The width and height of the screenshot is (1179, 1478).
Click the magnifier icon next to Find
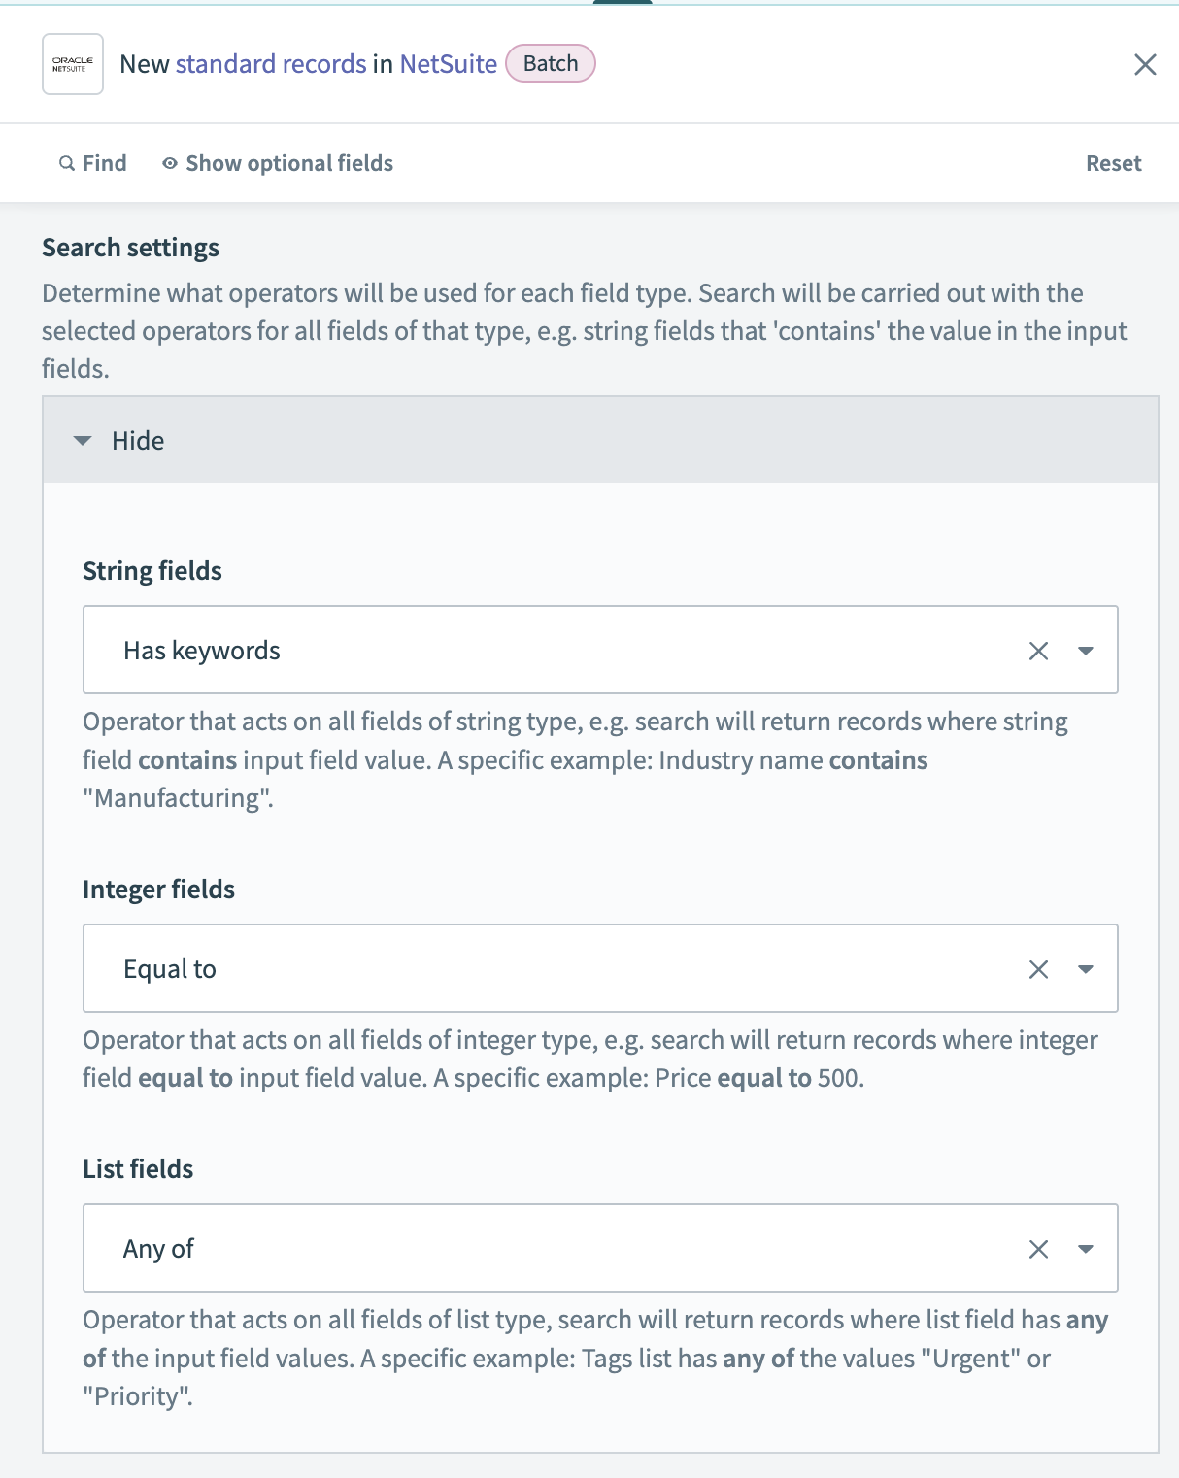(66, 162)
